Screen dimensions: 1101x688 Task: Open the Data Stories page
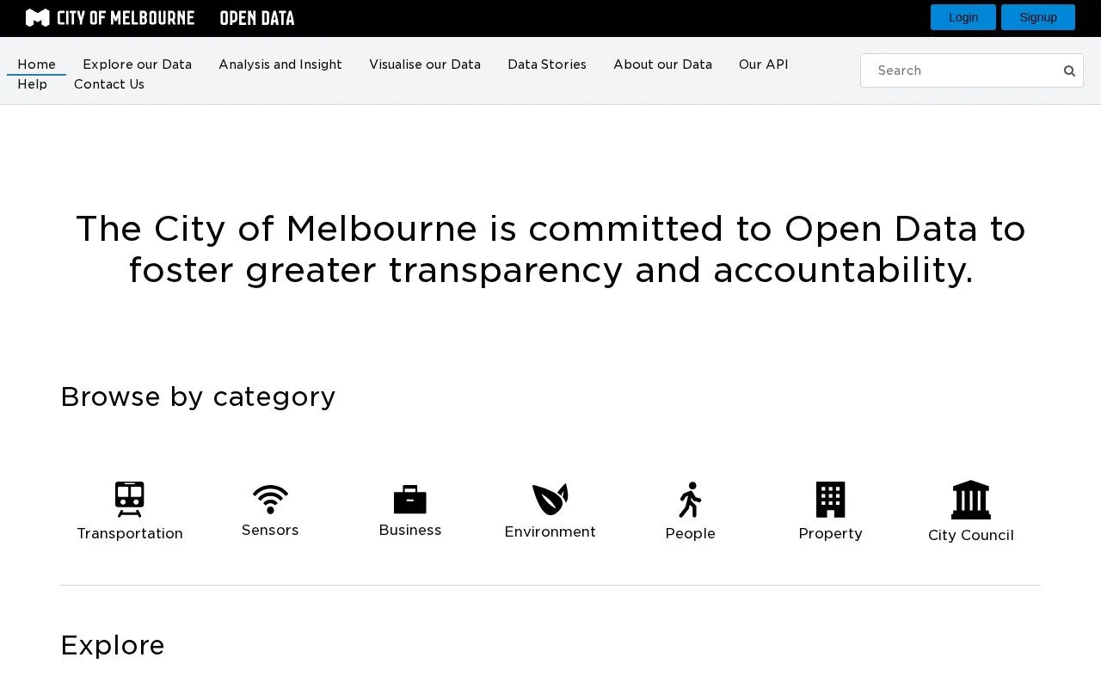[x=547, y=64]
